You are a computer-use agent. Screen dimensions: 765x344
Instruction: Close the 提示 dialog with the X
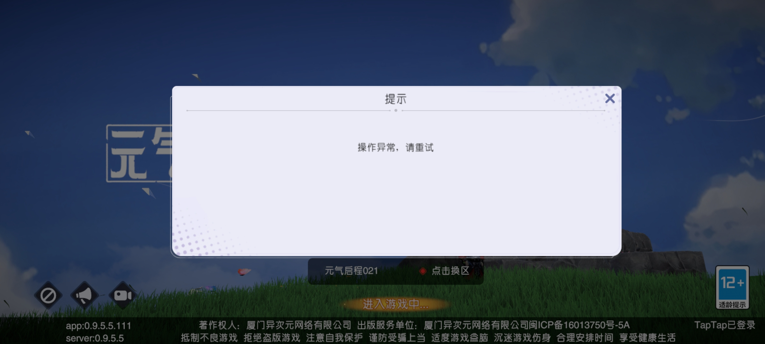pos(610,98)
